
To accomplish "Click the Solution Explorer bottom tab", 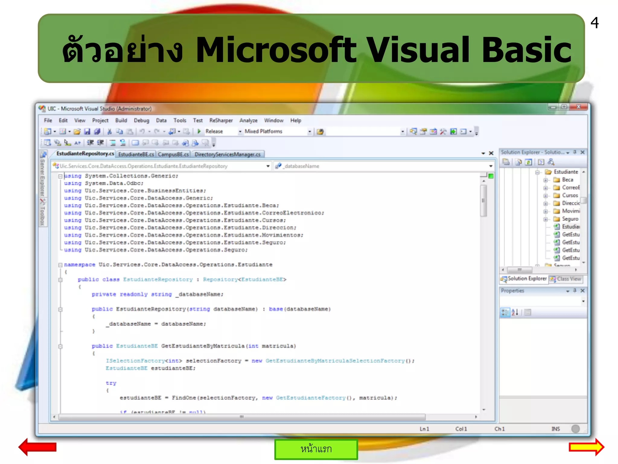I will pyautogui.click(x=524, y=279).
